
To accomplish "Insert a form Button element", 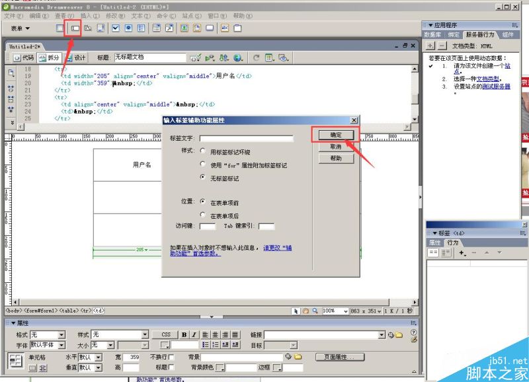I will click(210, 28).
